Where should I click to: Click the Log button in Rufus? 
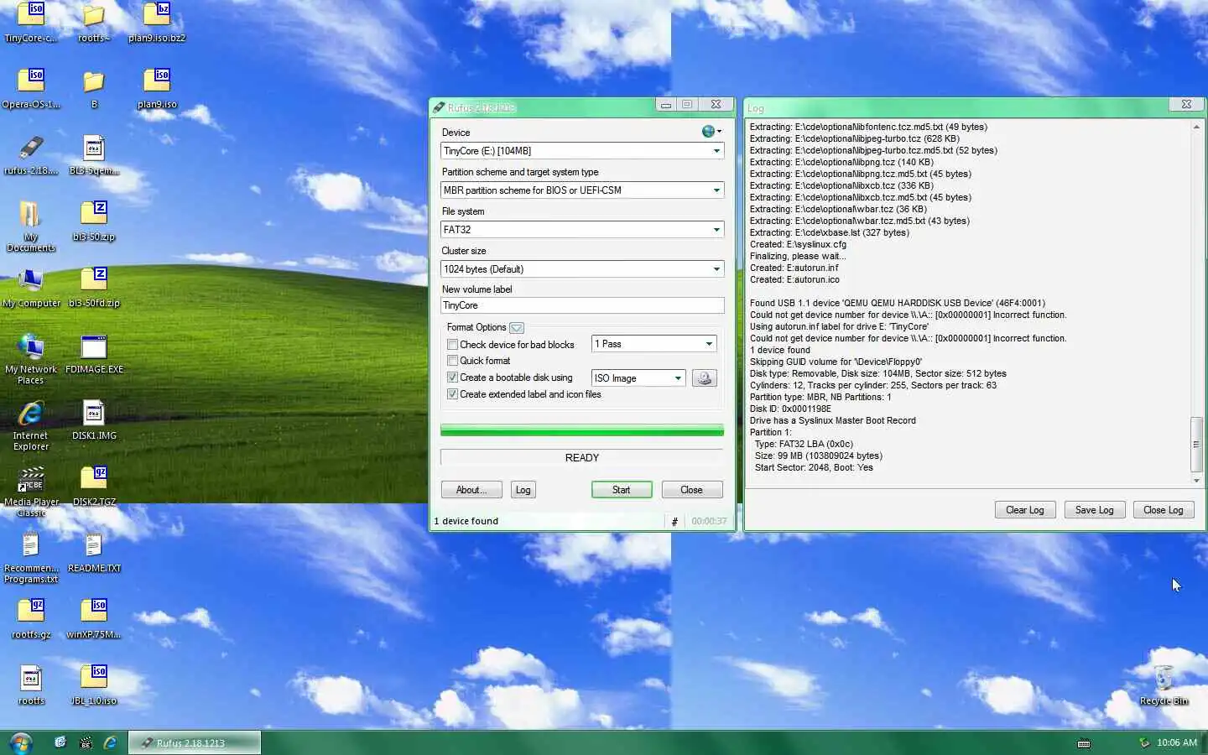tap(523, 490)
